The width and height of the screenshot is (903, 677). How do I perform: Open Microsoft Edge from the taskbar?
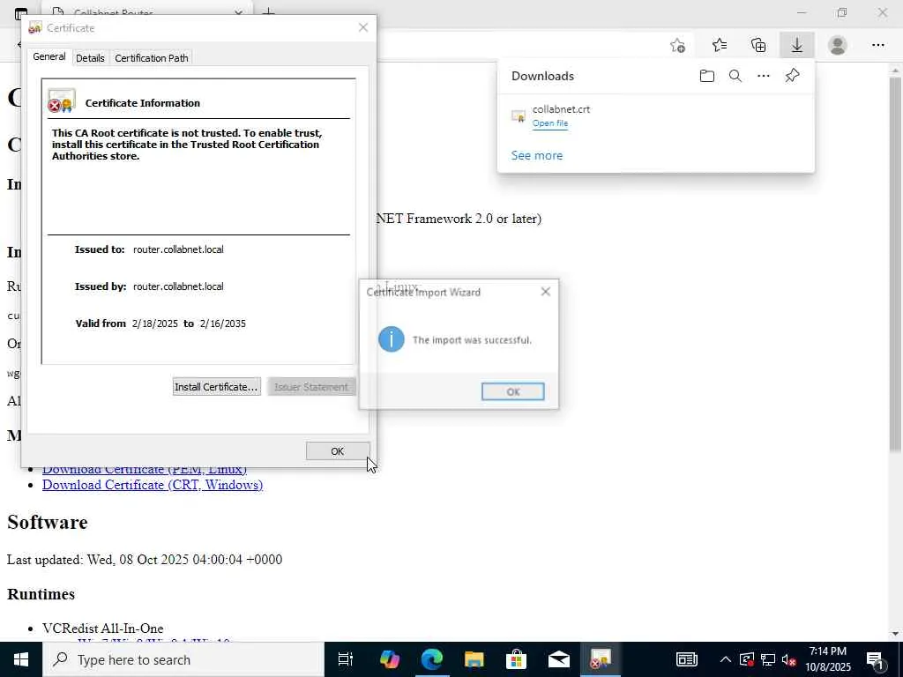[x=431, y=659]
